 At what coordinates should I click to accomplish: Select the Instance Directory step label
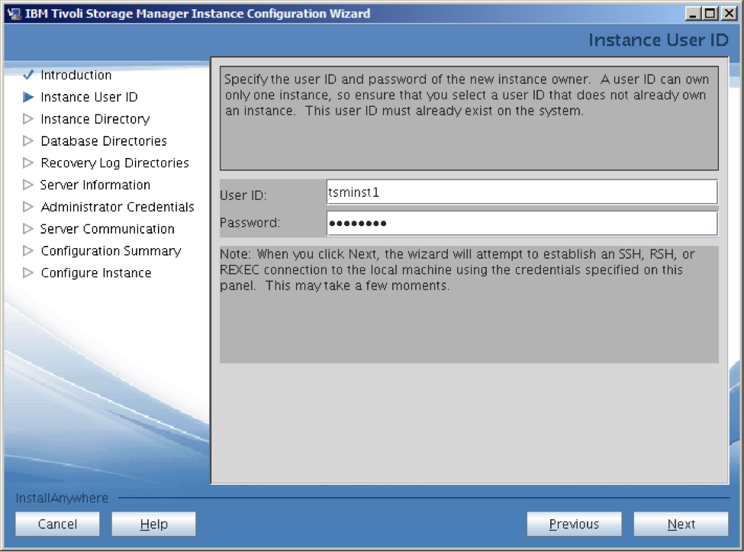tap(95, 119)
